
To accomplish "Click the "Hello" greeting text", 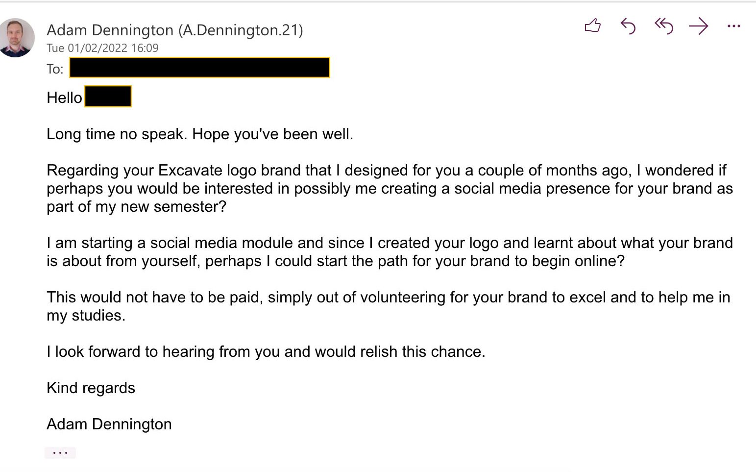I will point(64,98).
